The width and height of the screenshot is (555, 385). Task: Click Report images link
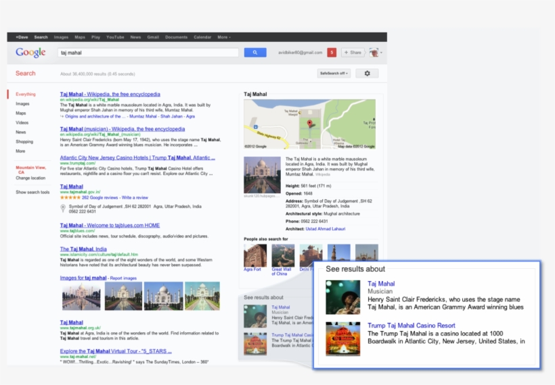(x=123, y=278)
